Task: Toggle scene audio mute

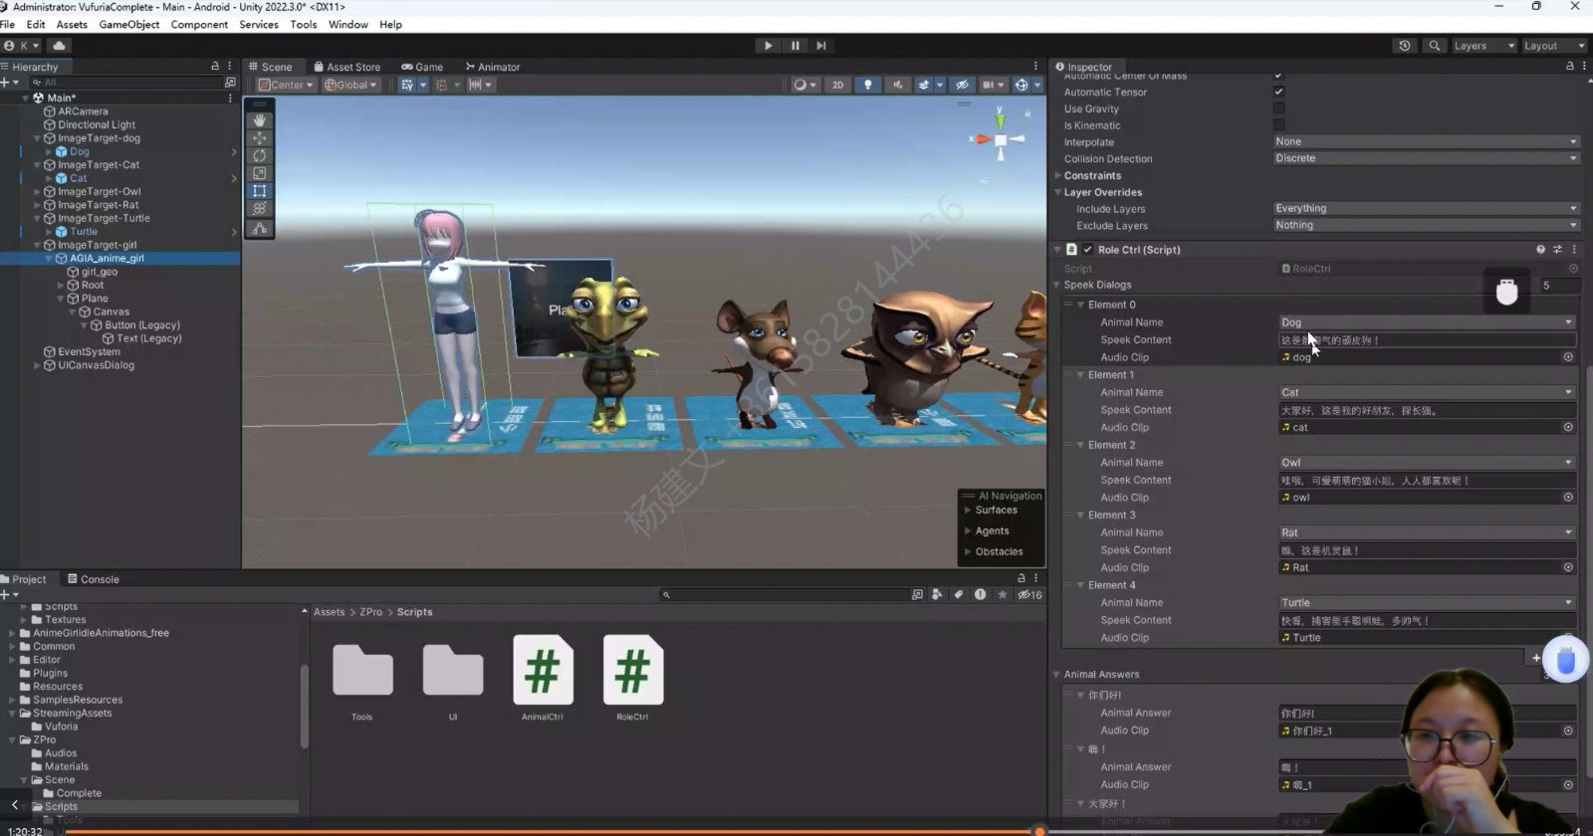Action: pyautogui.click(x=898, y=85)
